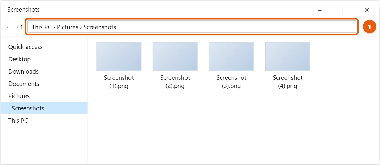Click This PC in the address path
Image resolution: width=380 pixels, height=165 pixels.
click(42, 27)
